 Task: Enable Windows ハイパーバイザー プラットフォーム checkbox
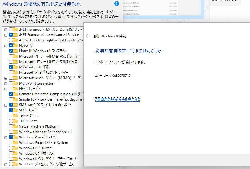[x=11, y=159]
